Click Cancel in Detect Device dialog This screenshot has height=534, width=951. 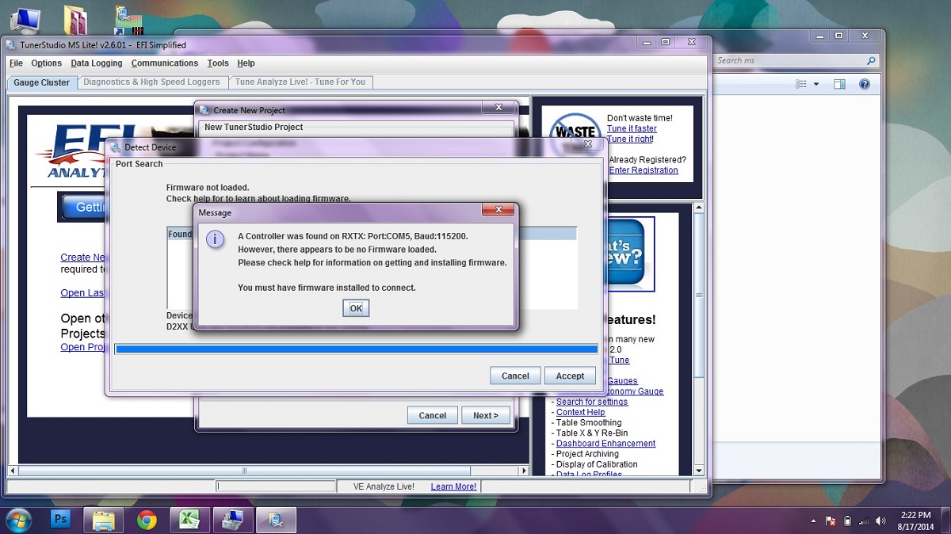[x=515, y=376]
